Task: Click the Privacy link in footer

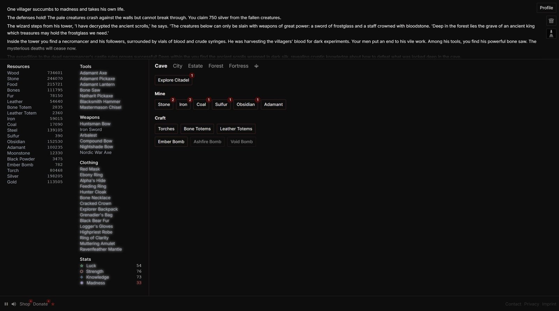Action: (531, 304)
